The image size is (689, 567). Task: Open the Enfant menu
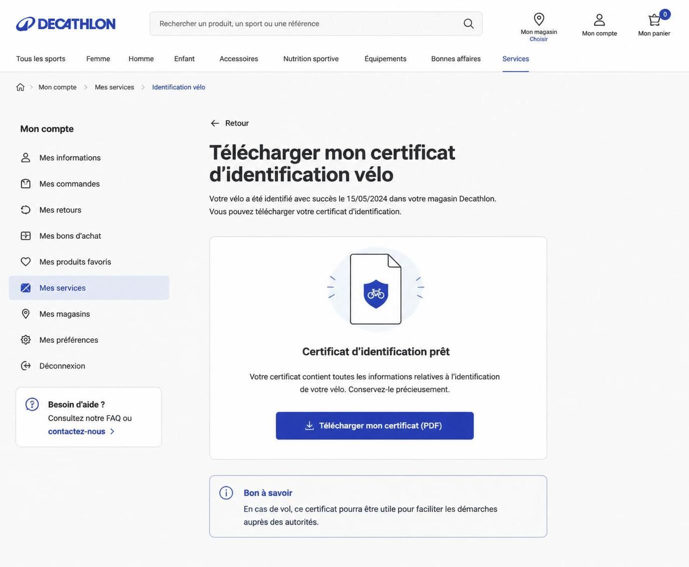coord(184,59)
